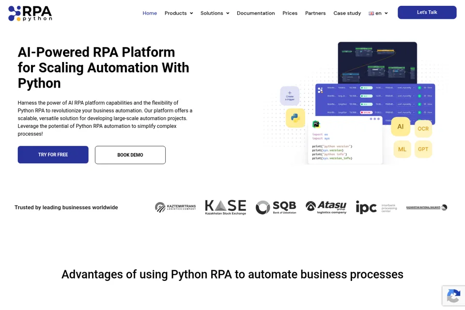The image size is (465, 310).
Task: Click the OCR tile in hero image
Action: [423, 128]
